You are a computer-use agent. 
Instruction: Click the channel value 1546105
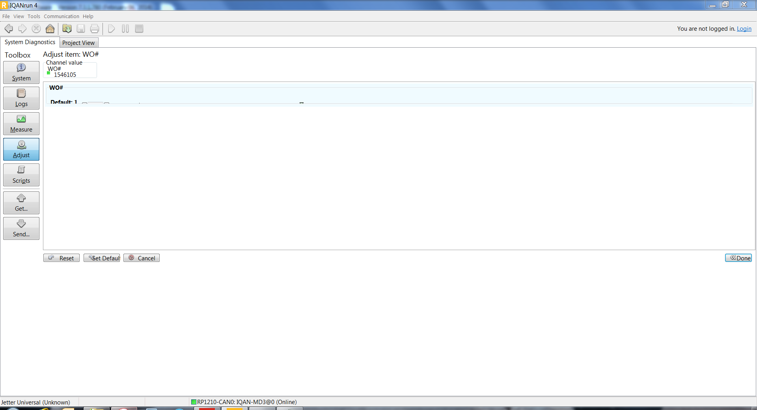click(65, 75)
